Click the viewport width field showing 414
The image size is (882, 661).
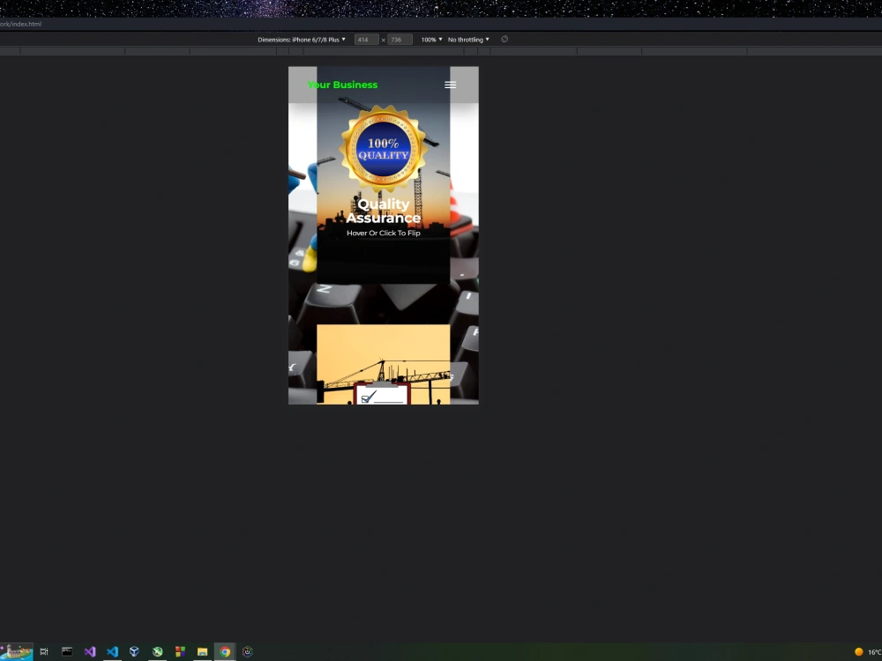click(366, 40)
